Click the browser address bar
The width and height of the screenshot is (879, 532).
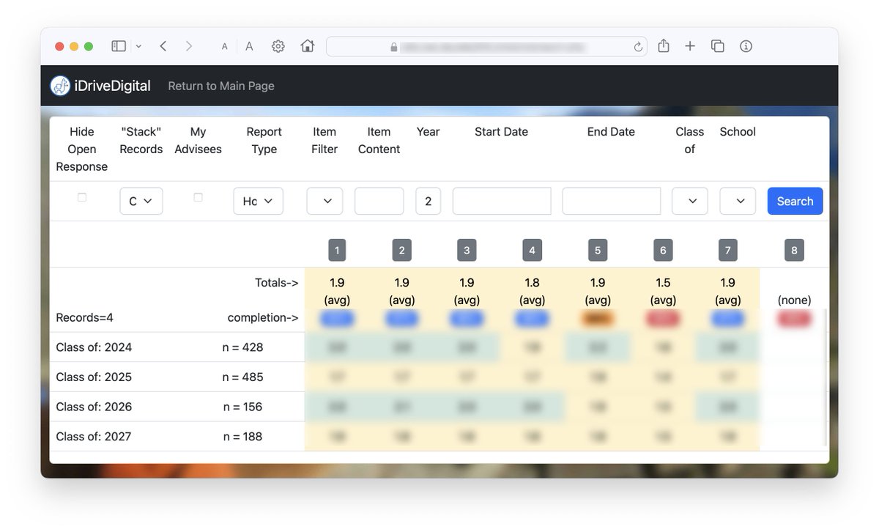[x=486, y=46]
